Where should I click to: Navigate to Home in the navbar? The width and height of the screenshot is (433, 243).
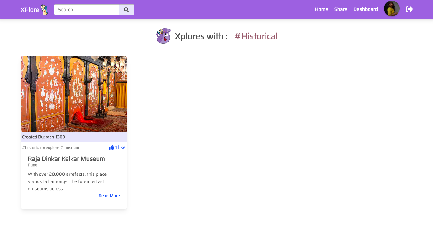321,9
